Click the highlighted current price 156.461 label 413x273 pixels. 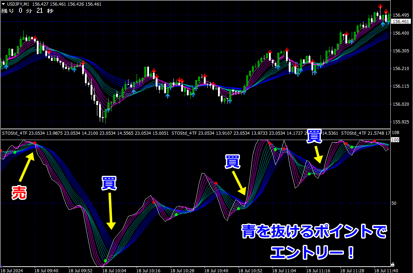[401, 22]
